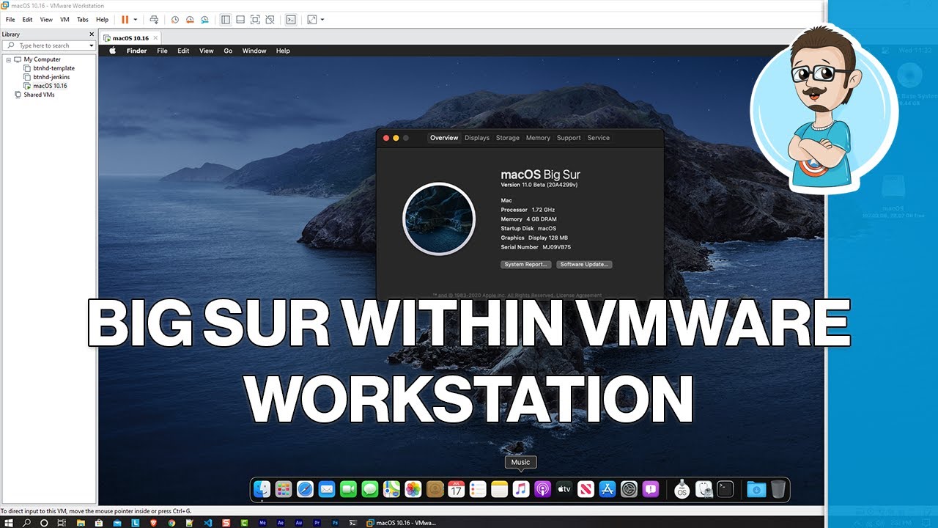Switch to Storage tab in About This Mac
Viewport: 938px width, 528px height.
(507, 138)
